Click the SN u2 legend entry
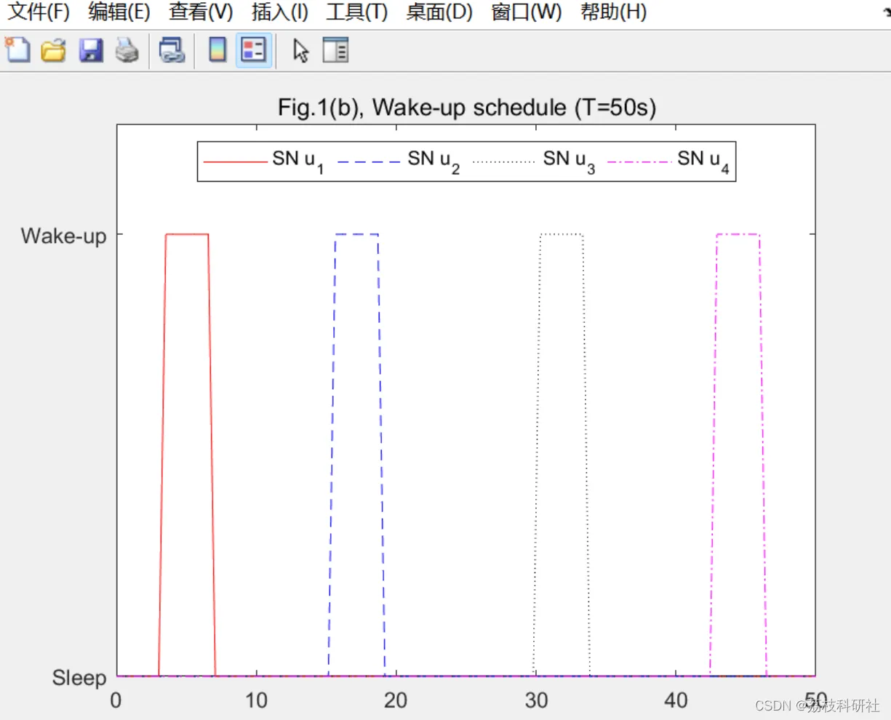This screenshot has height=720, width=891. 399,161
